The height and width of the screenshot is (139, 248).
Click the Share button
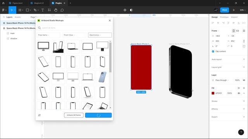(225, 10)
